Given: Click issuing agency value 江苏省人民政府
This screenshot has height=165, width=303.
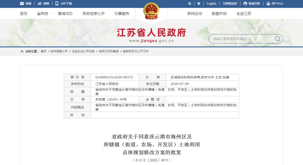Looking at the screenshot, I should pos(107,84).
